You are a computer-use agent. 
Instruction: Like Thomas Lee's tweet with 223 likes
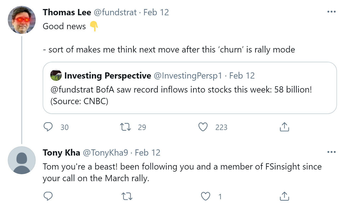pos(203,127)
